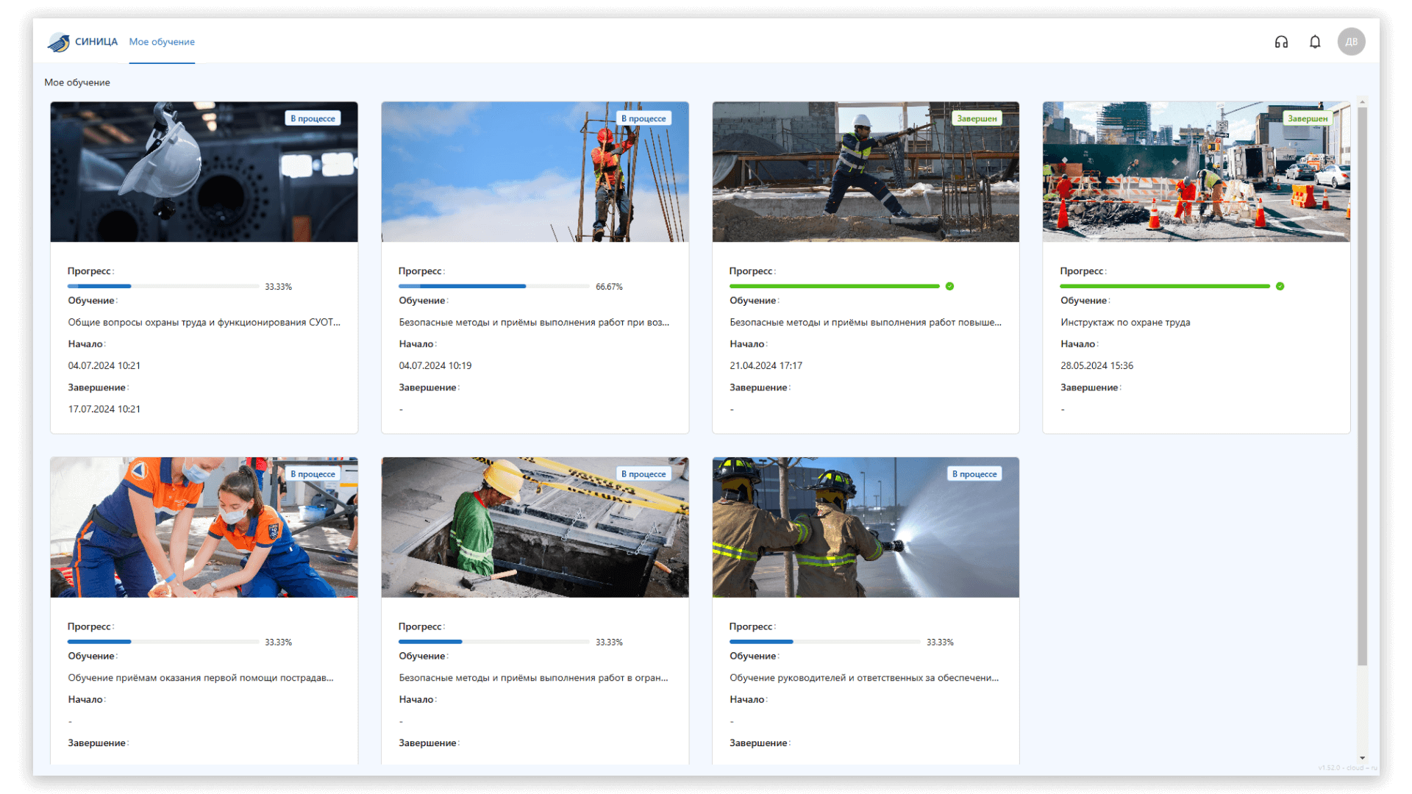Open Общие вопросы охраны труда course title
The height and width of the screenshot is (794, 1412).
coord(204,322)
